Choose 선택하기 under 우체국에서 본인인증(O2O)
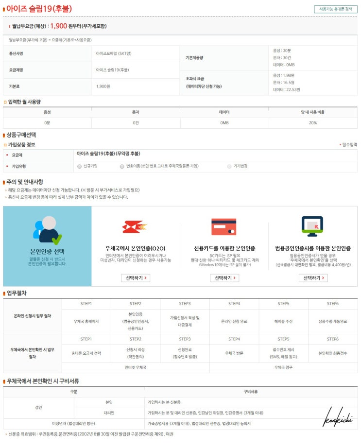This screenshot has height=448, width=361. click(x=136, y=278)
